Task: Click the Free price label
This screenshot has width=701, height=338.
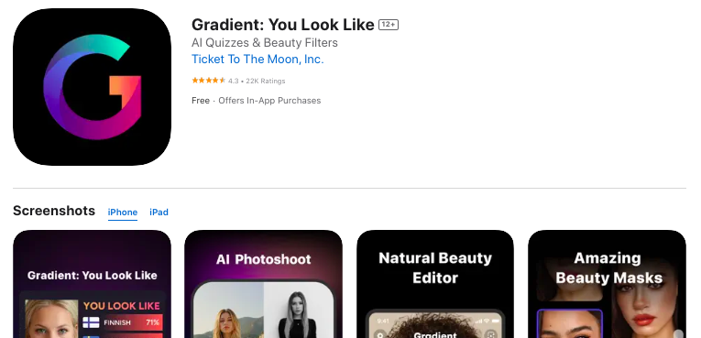Action: coord(201,101)
